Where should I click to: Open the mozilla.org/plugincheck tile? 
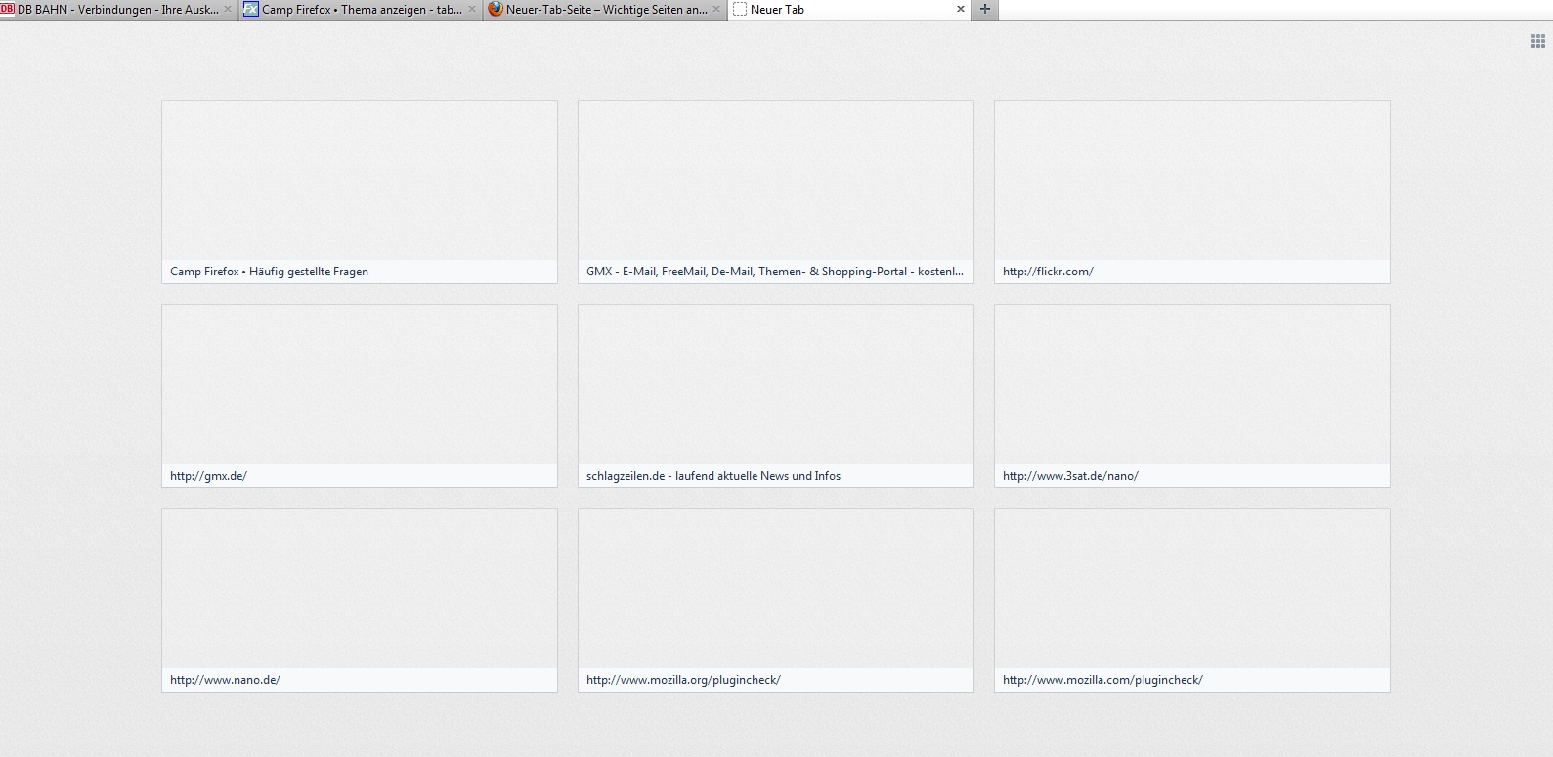point(776,600)
